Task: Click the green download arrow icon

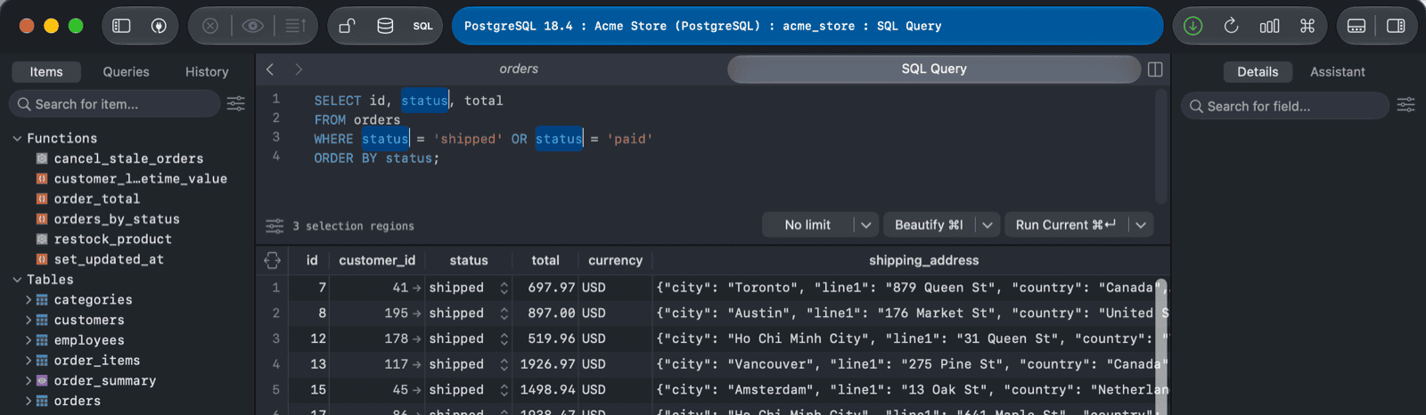Action: click(1193, 26)
